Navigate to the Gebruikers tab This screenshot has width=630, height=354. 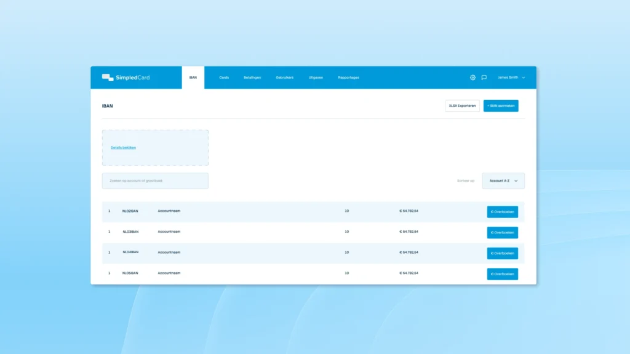pyautogui.click(x=285, y=77)
